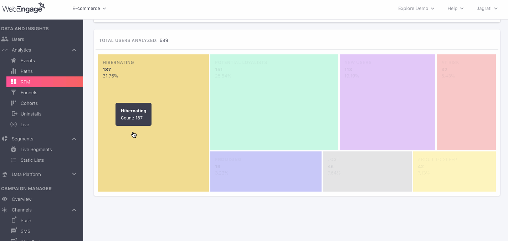Collapse the Analytics menu chevron
This screenshot has height=241, width=508.
[74, 50]
